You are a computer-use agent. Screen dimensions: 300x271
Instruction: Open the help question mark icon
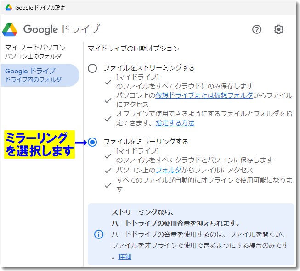(257, 29)
